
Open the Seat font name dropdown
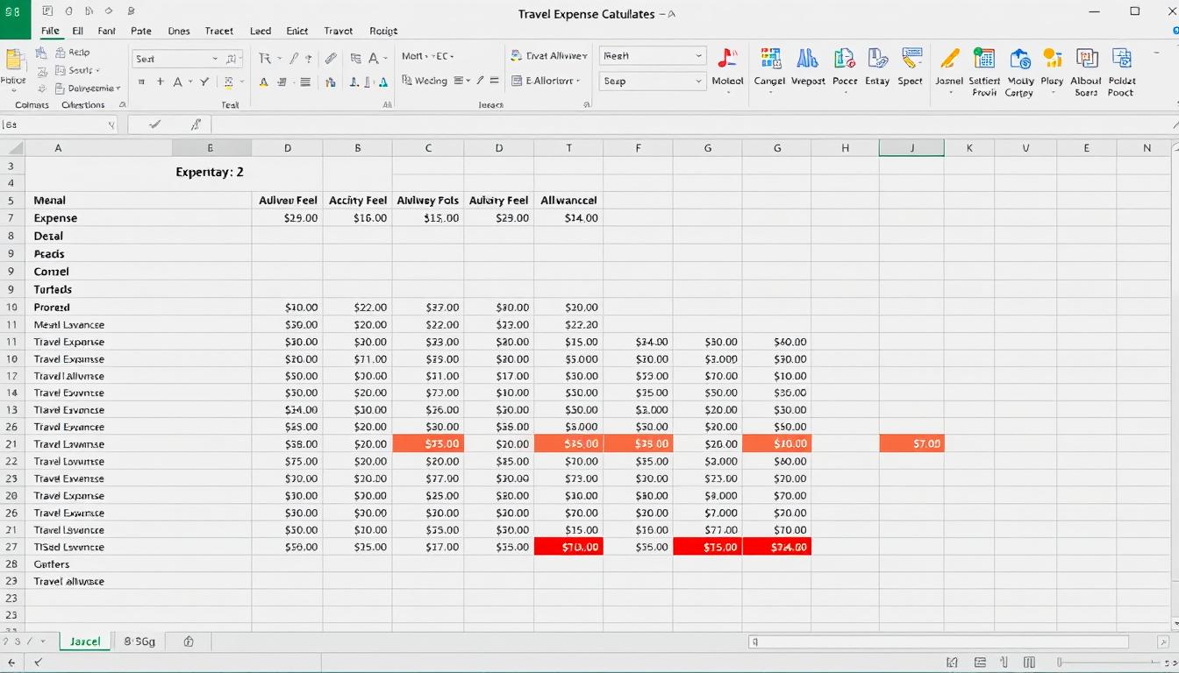(215, 59)
